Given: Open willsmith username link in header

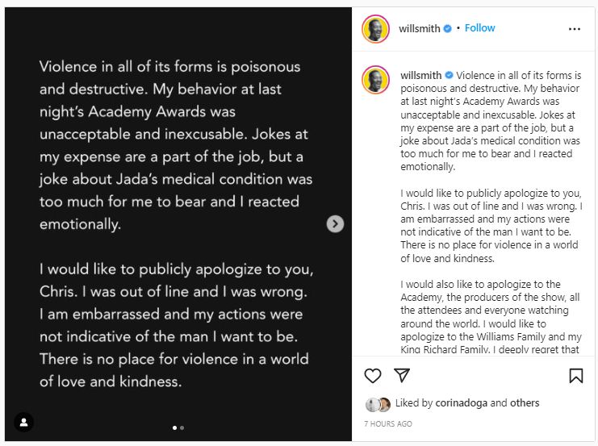Looking at the screenshot, I should coord(420,28).
